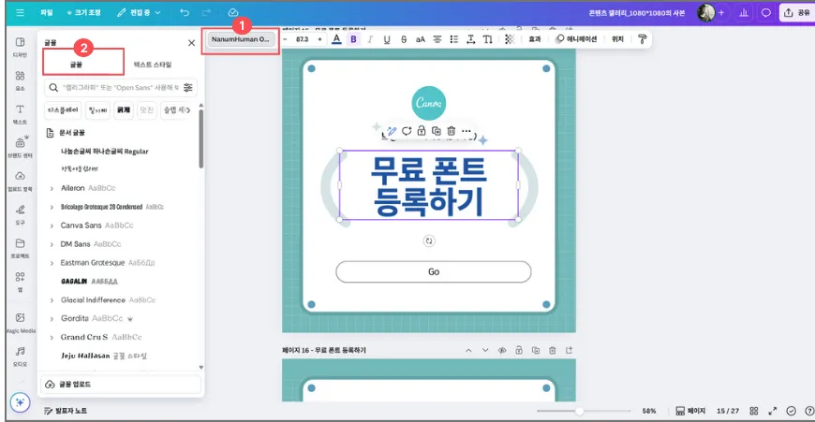The image size is (815, 422).
Task: Select the 굵게 font category chip
Action: pos(123,110)
